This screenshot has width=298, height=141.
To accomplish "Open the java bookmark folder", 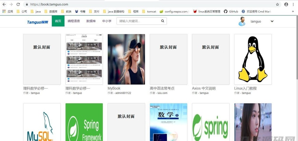I will [x=35, y=11].
